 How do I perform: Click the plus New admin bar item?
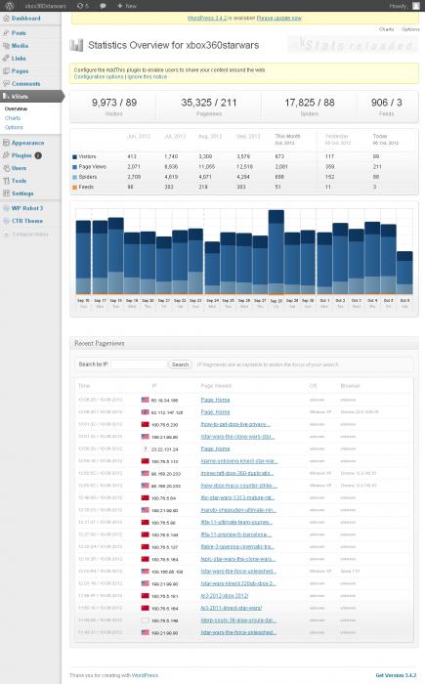coord(127,6)
